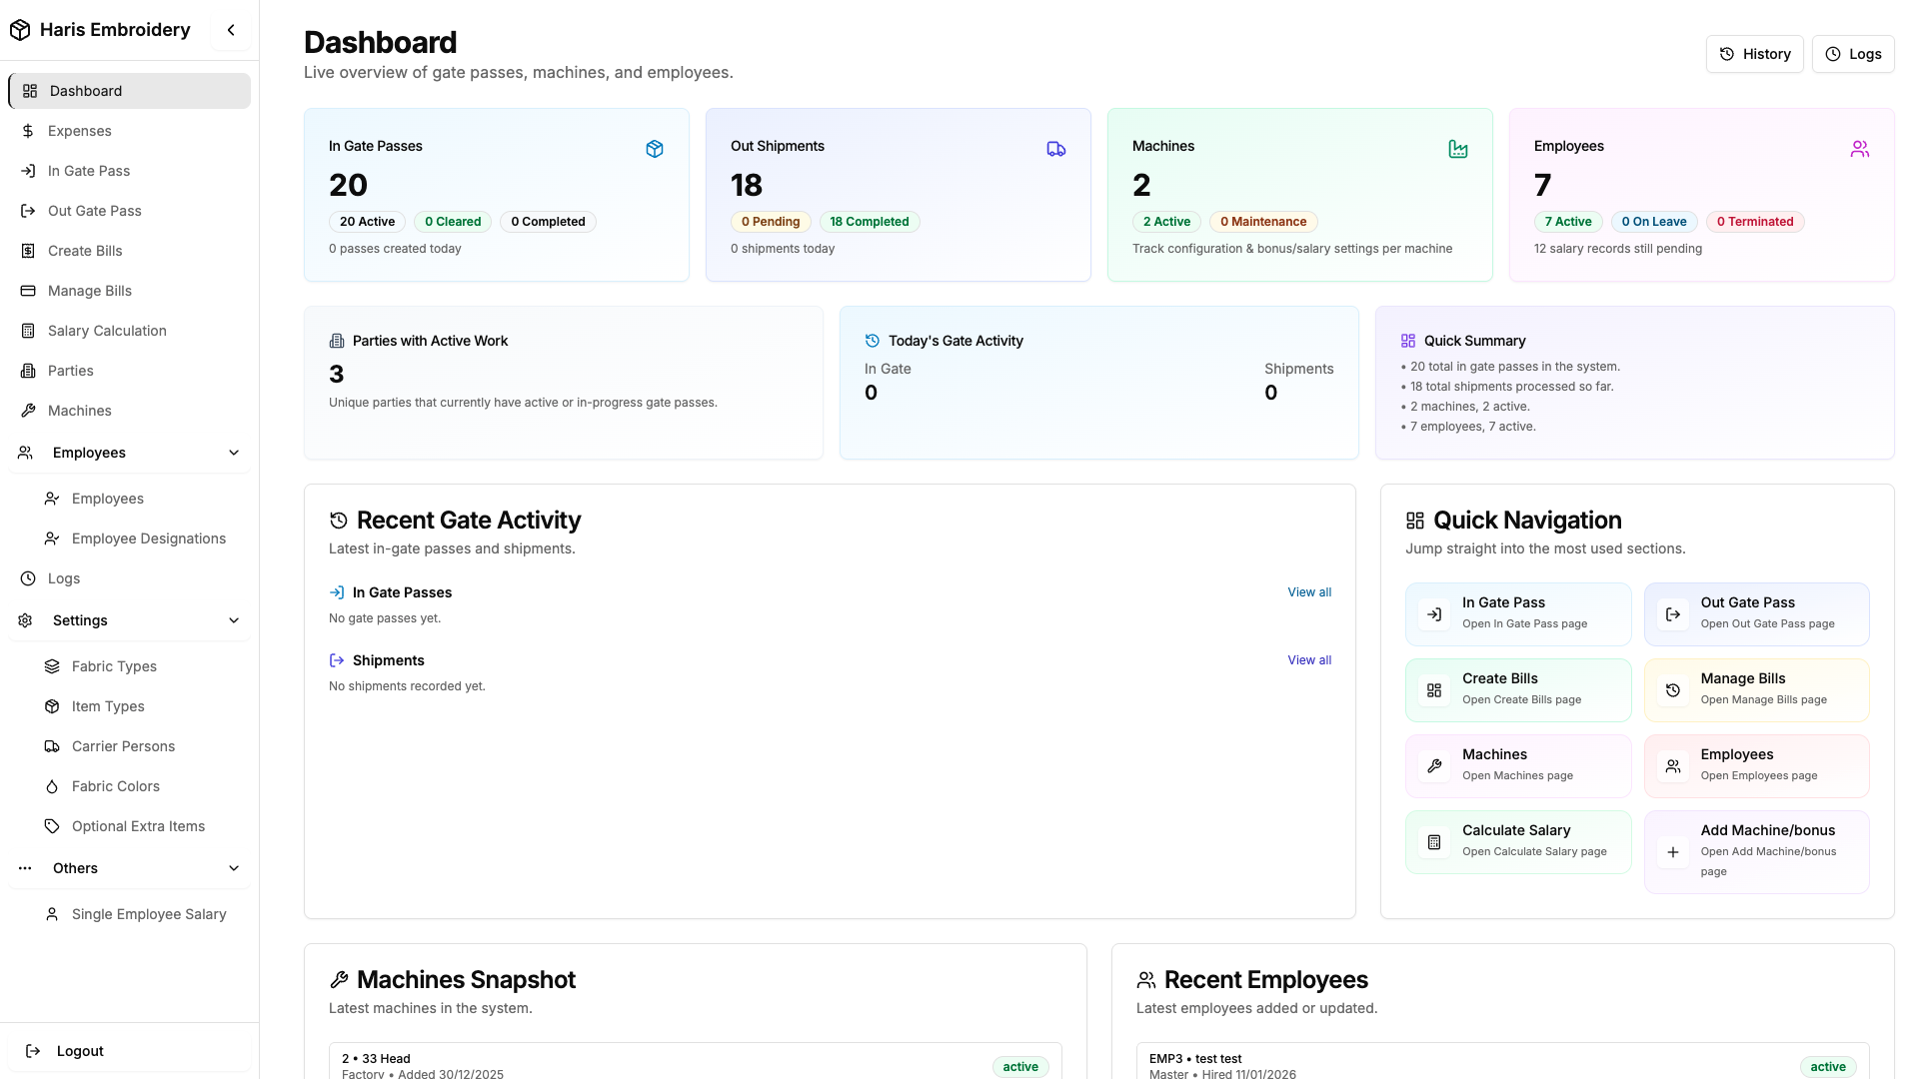Open Fabric Colors settings
This screenshot has width=1919, height=1079.
141,786
